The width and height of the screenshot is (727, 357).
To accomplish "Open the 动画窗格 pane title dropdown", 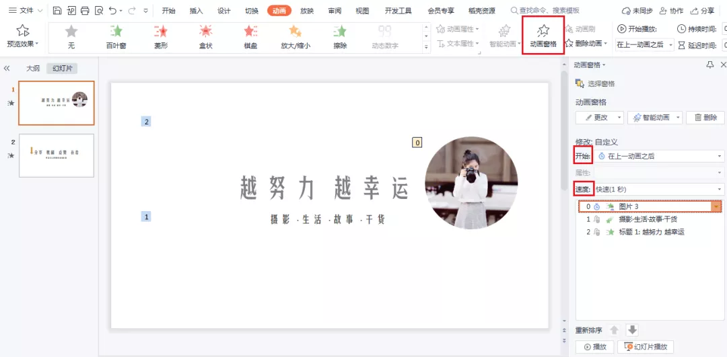I will point(590,65).
